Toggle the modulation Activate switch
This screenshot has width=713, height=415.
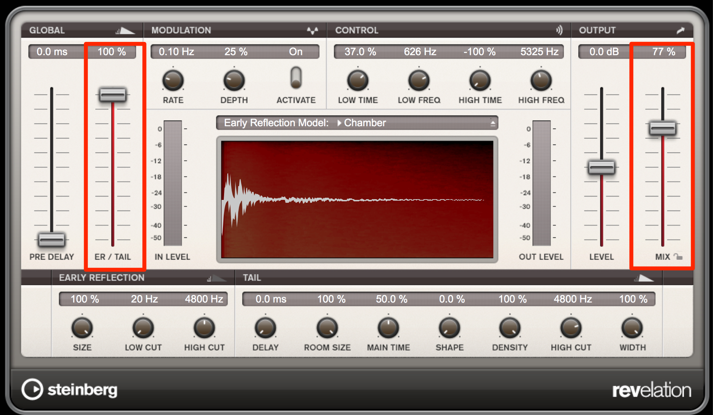(296, 78)
